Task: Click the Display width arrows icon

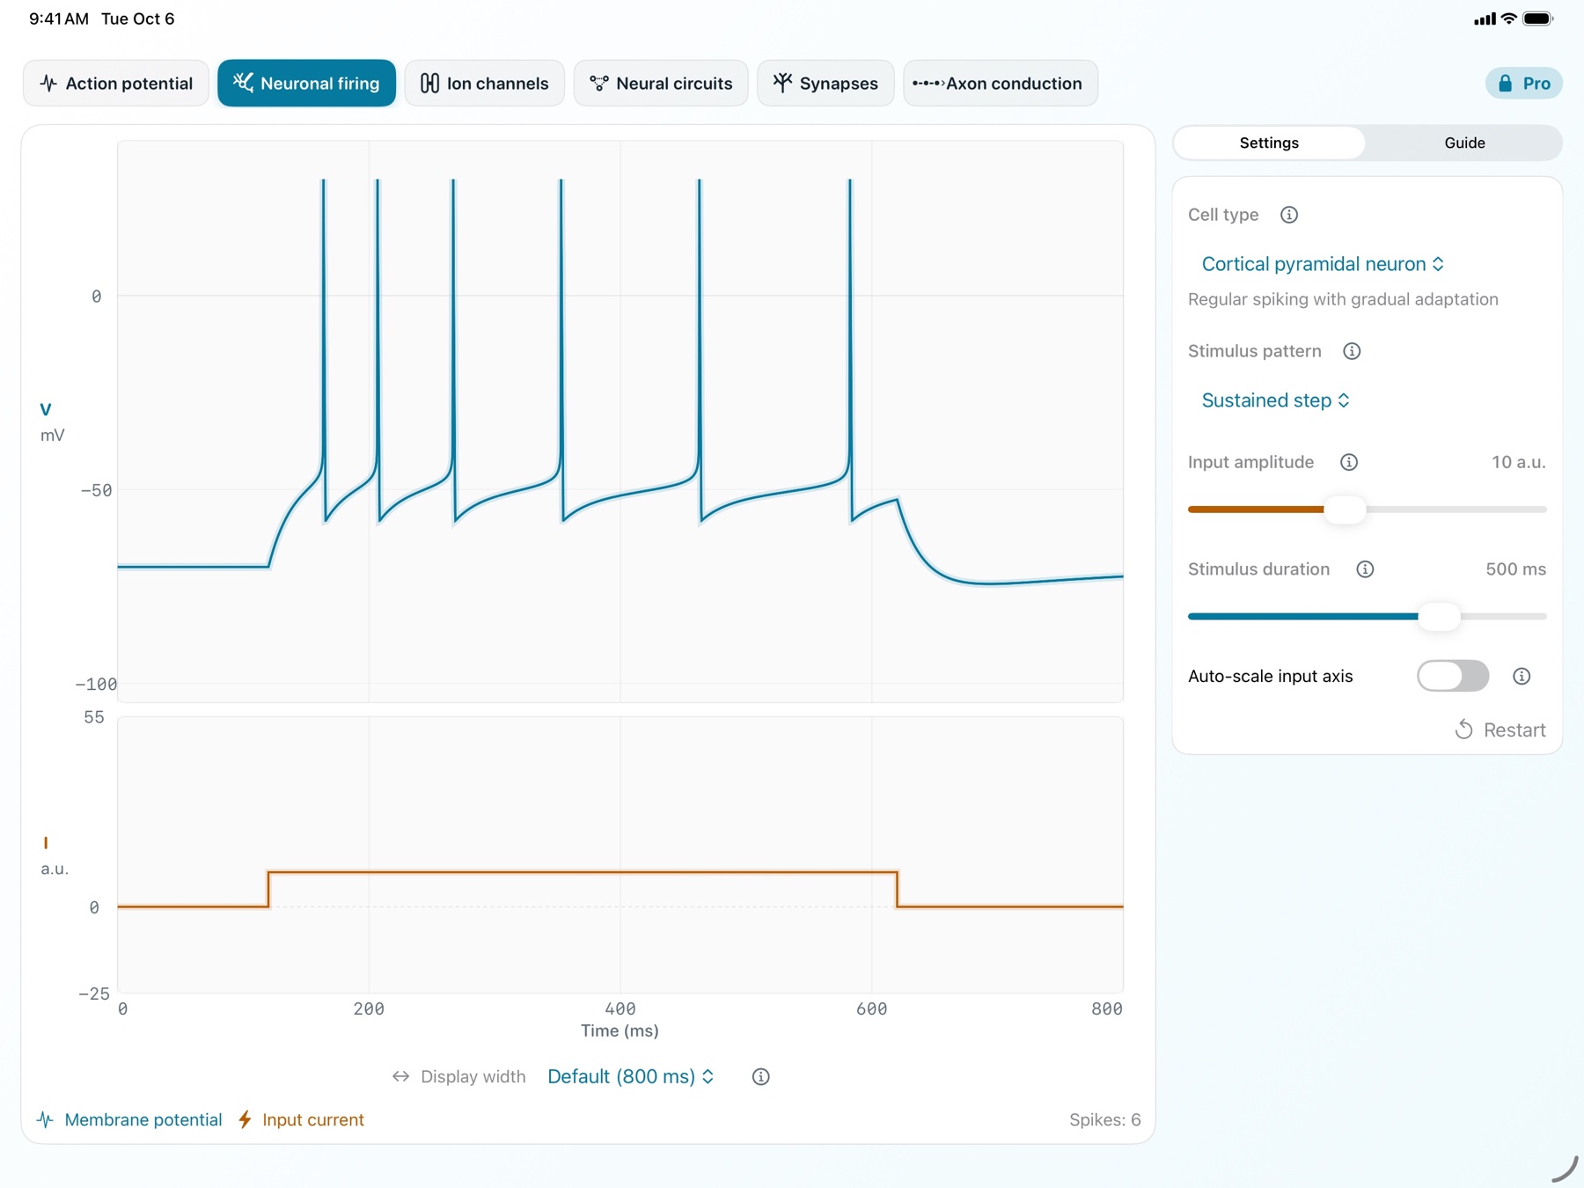Action: 401,1076
